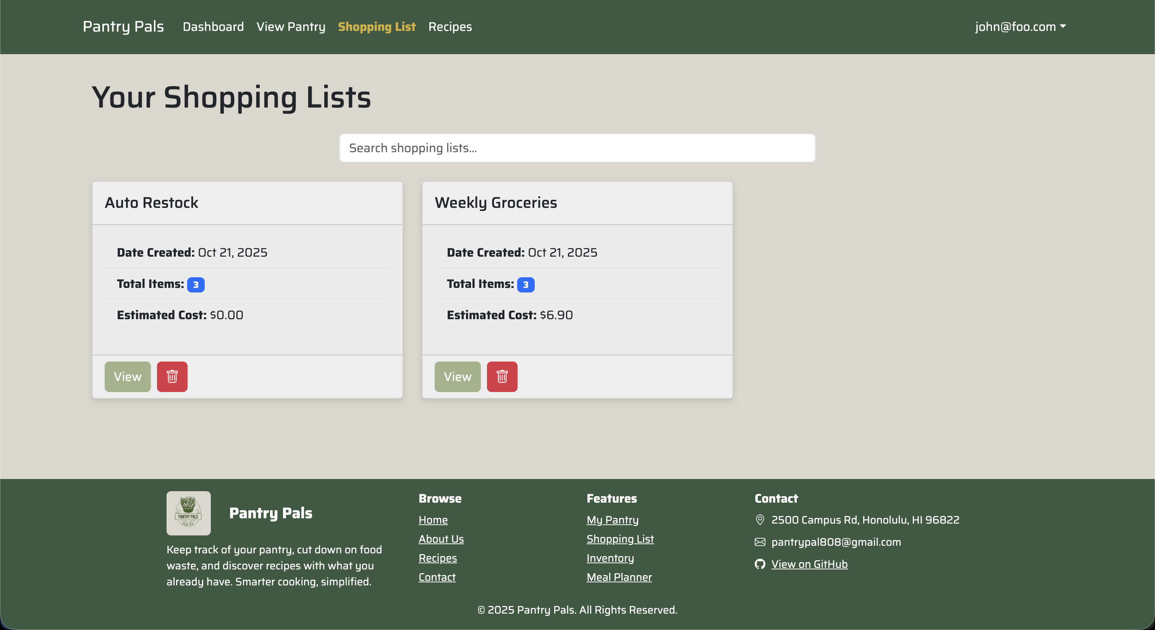Open the View Pantry page
The width and height of the screenshot is (1155, 630).
click(291, 26)
